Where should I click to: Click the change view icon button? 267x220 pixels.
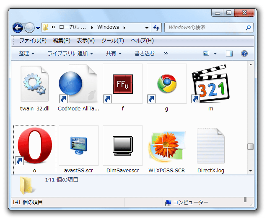pyautogui.click(x=206, y=54)
